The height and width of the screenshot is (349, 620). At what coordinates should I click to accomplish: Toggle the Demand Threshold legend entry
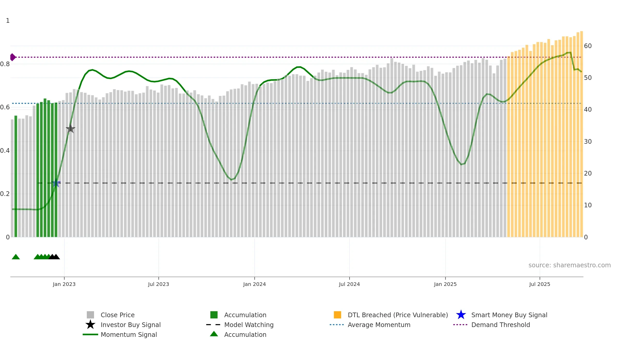click(491, 325)
